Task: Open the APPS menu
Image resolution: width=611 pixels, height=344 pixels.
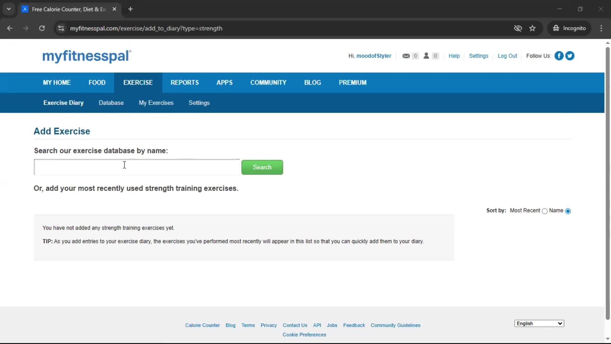Action: click(x=225, y=82)
